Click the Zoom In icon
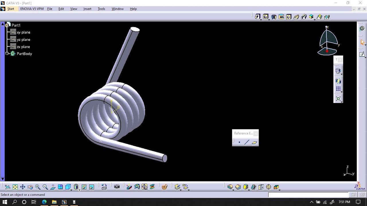Viewport: 367px width, 206px height. click(x=38, y=187)
